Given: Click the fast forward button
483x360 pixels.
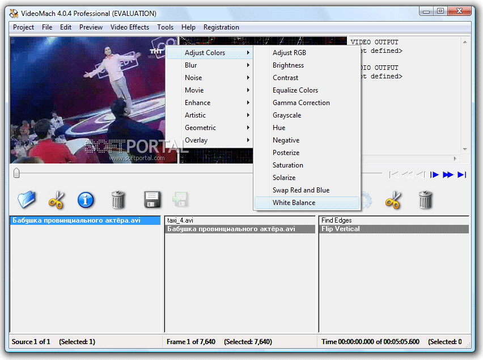Looking at the screenshot, I should [x=448, y=175].
